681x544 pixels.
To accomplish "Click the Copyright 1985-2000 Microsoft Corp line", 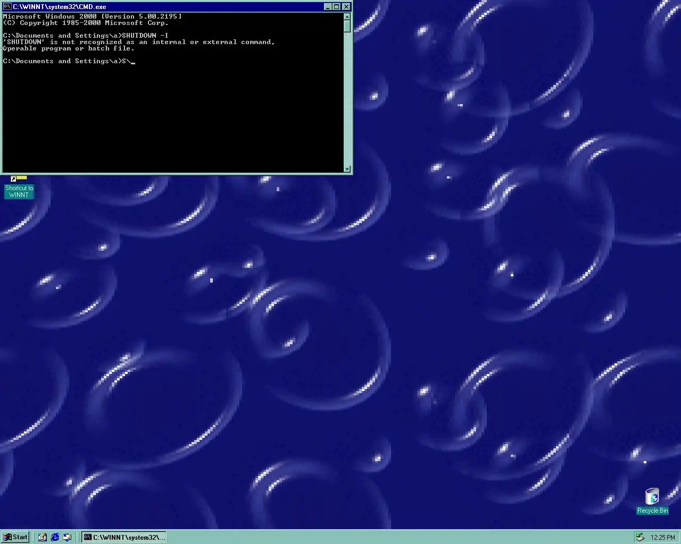I will point(86,23).
